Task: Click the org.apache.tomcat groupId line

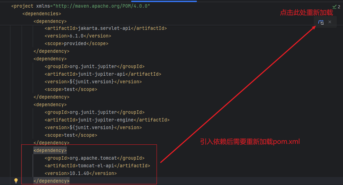Action: pyautogui.click(x=95, y=158)
